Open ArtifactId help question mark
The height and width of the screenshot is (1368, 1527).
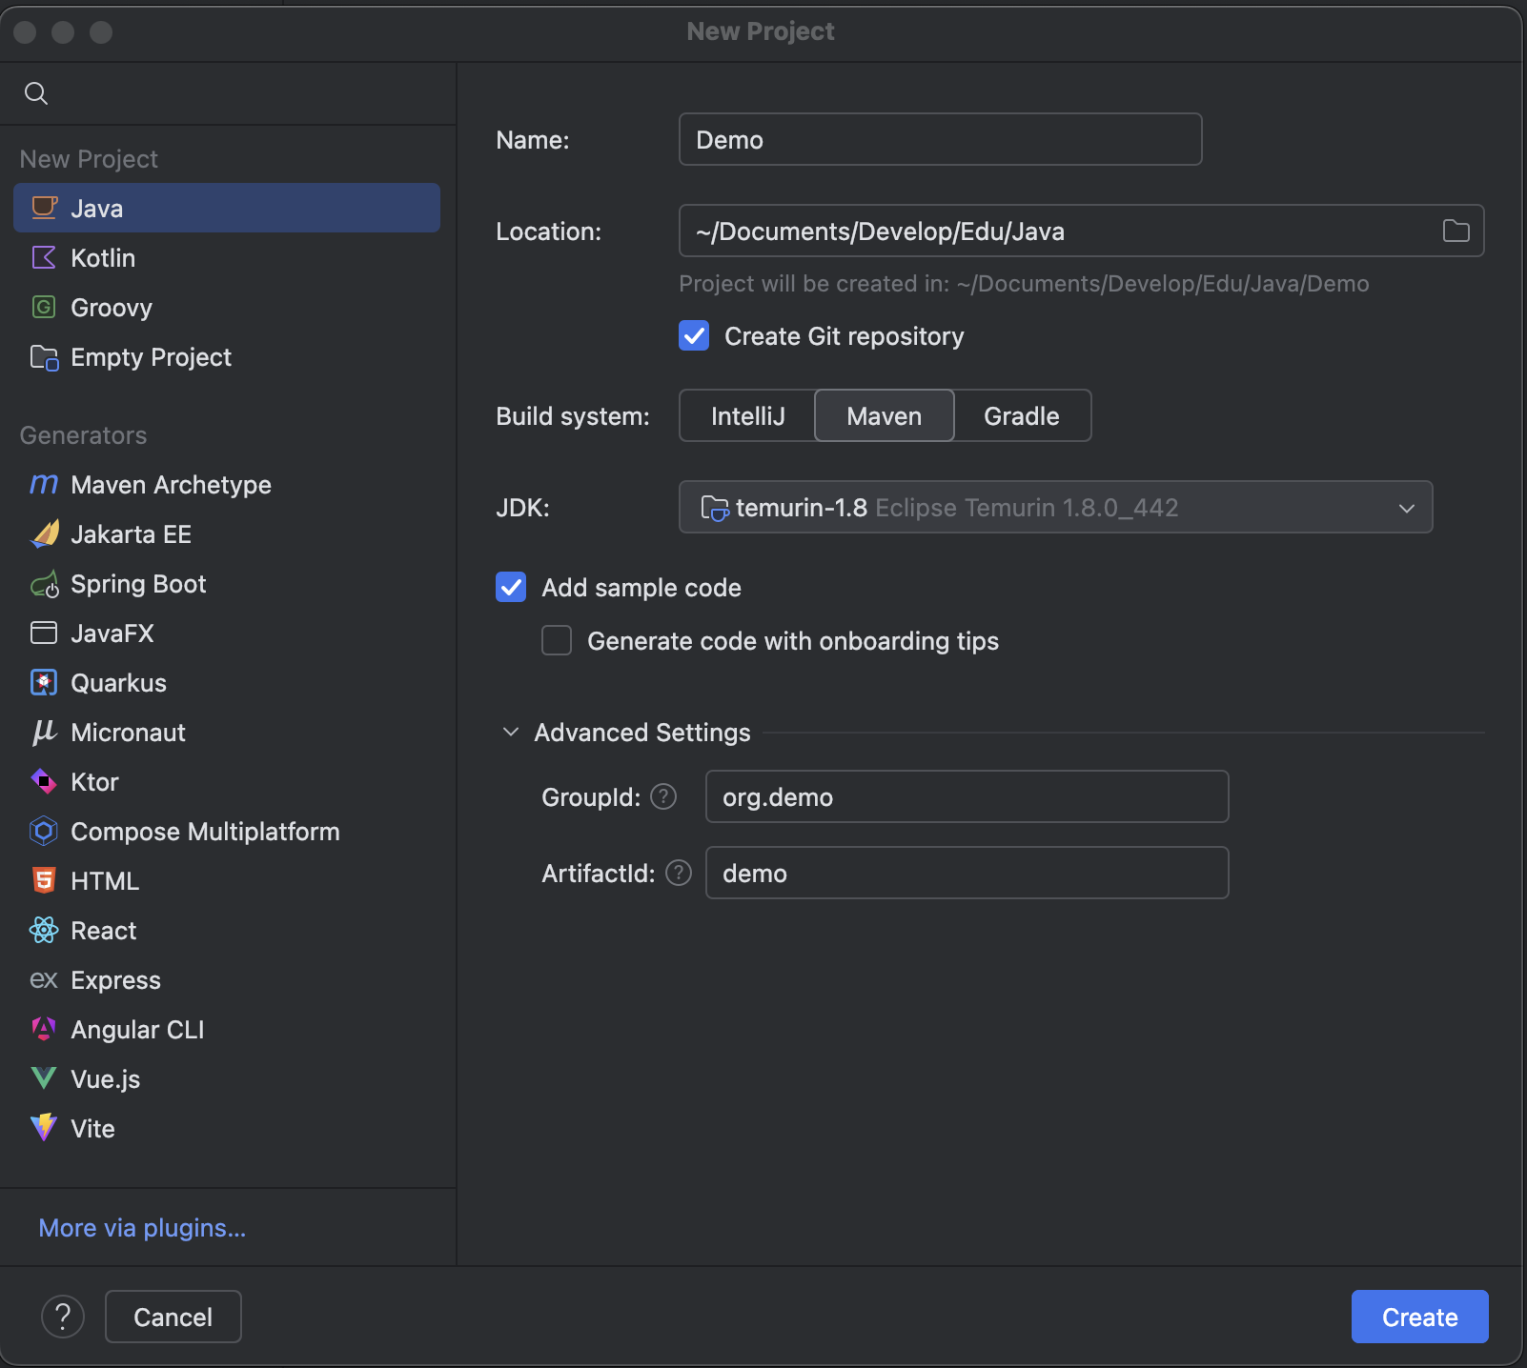[679, 873]
